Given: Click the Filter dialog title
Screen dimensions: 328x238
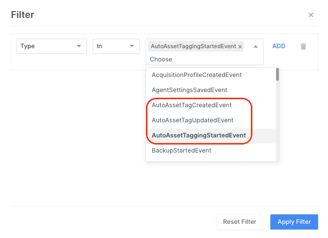Looking at the screenshot, I should tap(23, 15).
